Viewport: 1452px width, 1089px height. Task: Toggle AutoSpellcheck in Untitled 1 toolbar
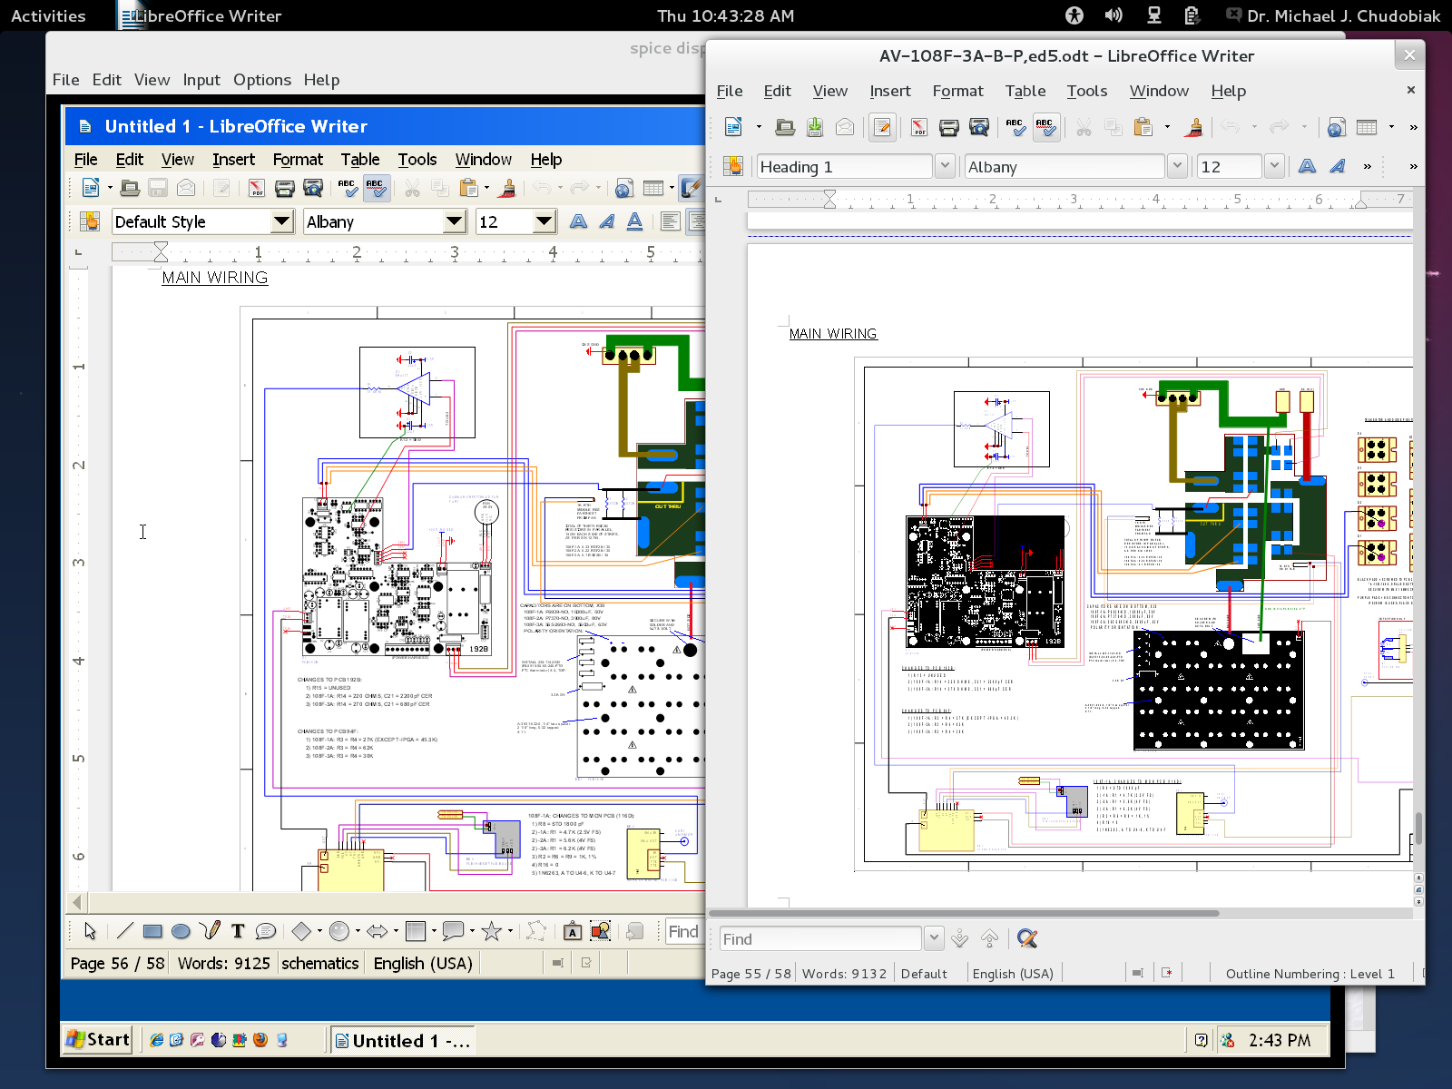click(x=375, y=188)
